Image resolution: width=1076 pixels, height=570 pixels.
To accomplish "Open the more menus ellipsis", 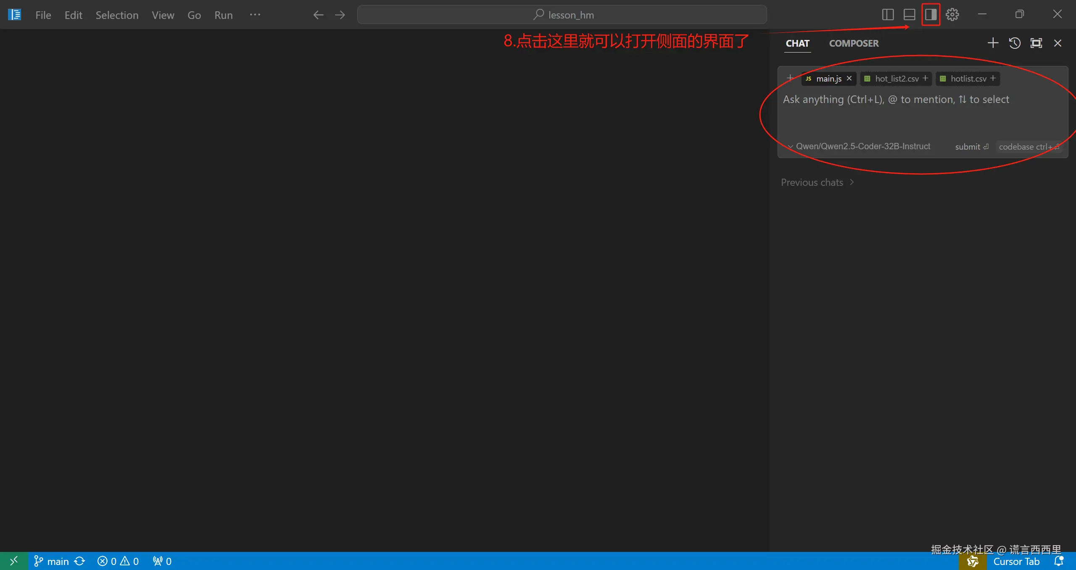I will click(255, 15).
